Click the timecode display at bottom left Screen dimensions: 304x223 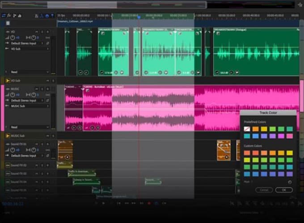(x=13, y=204)
